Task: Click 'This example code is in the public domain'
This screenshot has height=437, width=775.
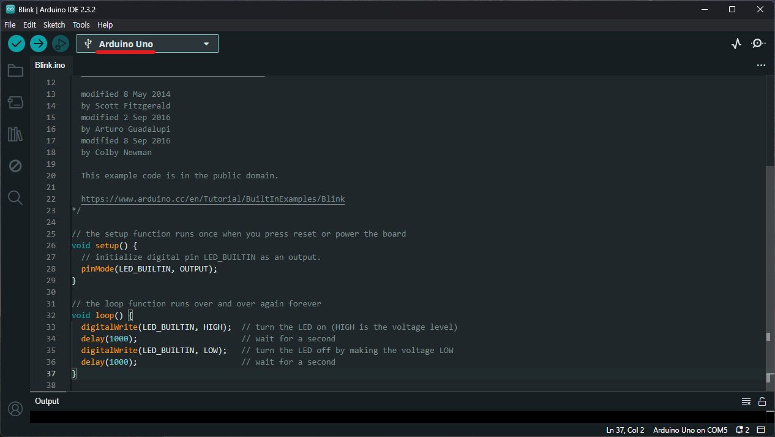Action: pos(179,176)
